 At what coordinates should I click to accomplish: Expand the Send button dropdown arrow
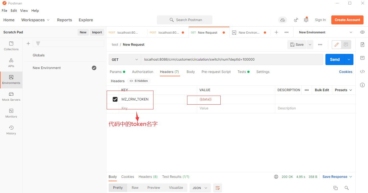click(x=349, y=59)
